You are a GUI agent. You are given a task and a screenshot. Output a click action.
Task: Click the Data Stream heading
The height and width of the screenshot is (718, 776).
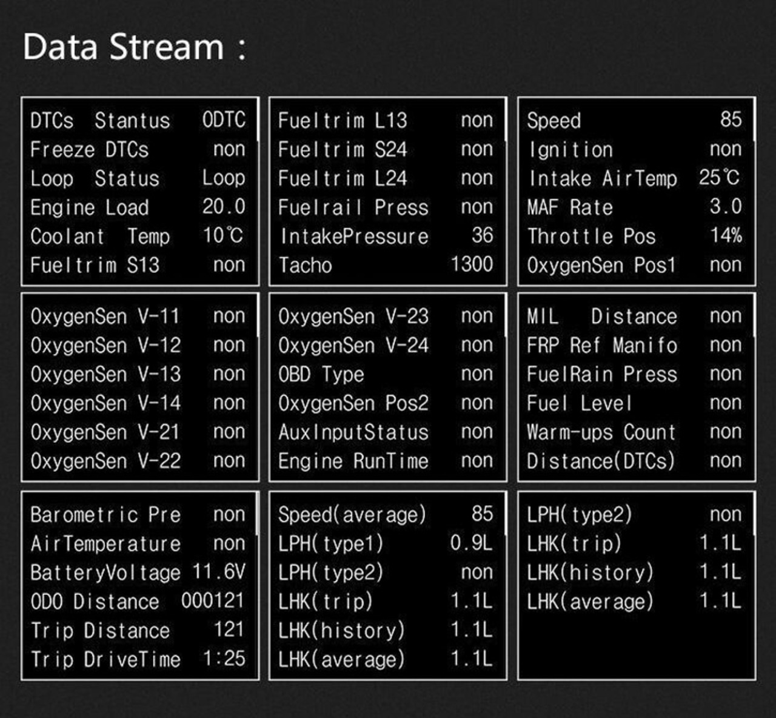pyautogui.click(x=135, y=47)
